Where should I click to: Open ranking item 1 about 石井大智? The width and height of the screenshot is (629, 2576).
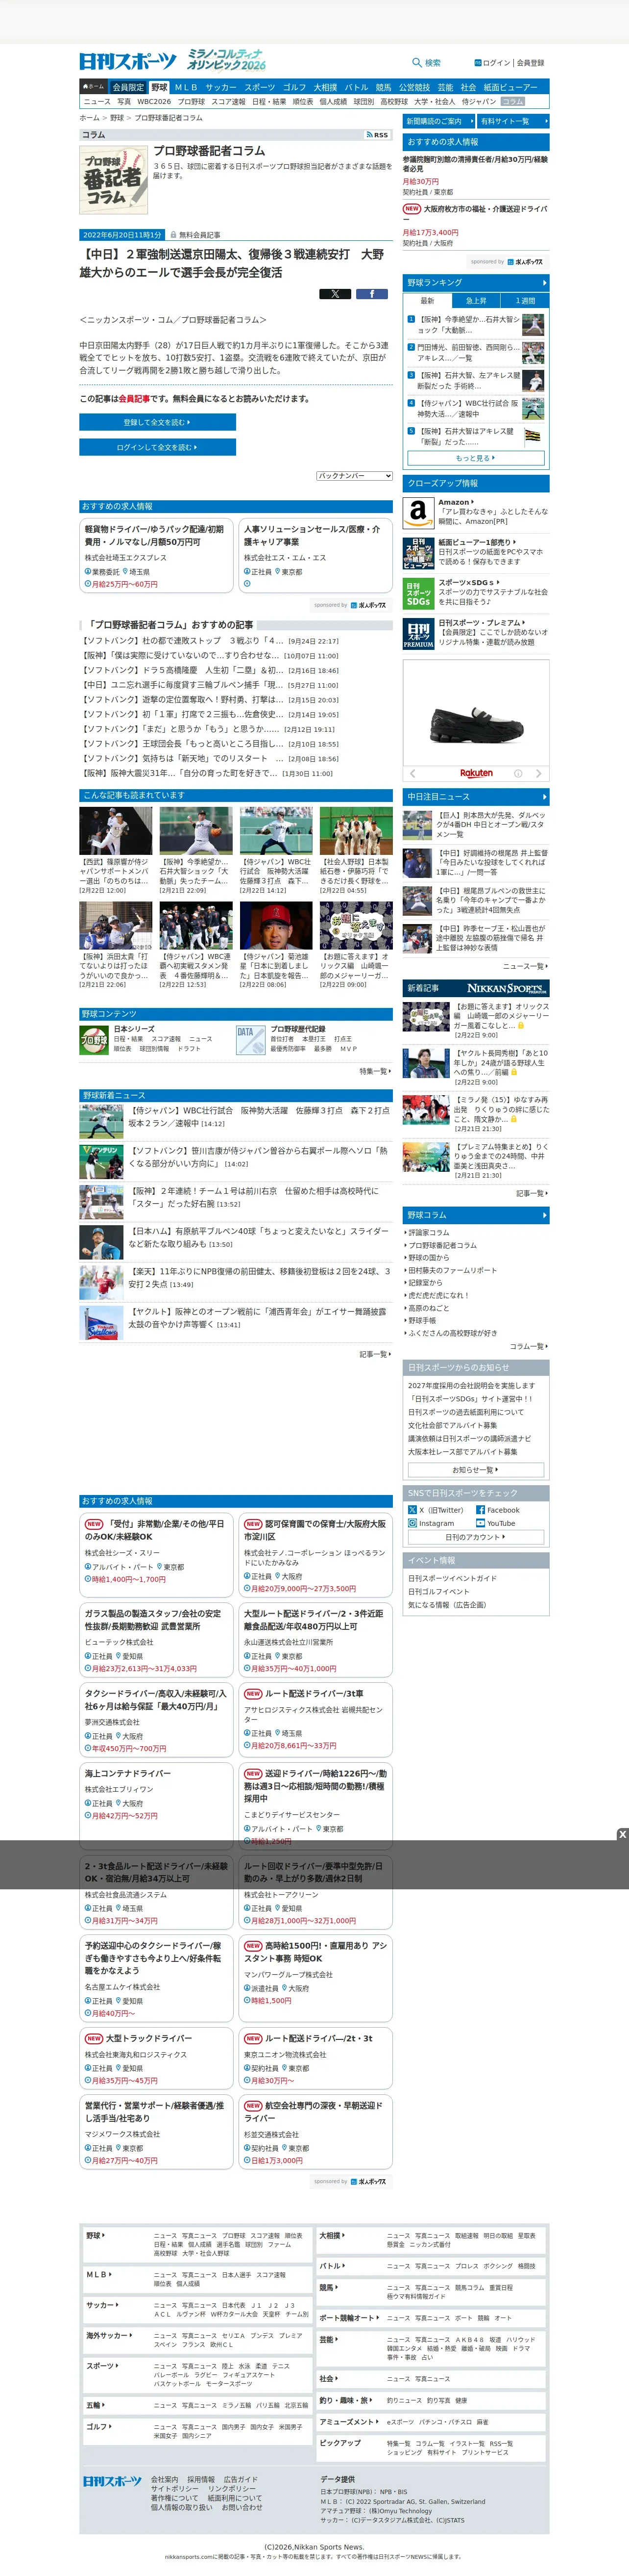pyautogui.click(x=468, y=325)
